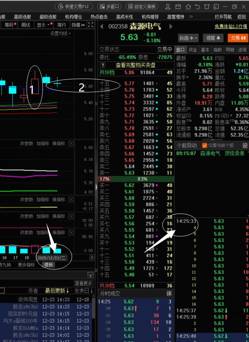
Task: Open 自选+ watchlist dropdown
Action: [188, 38]
